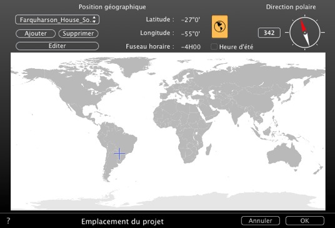
Task: Click the Fuseau horaire value -4H00
Action: pos(191,47)
